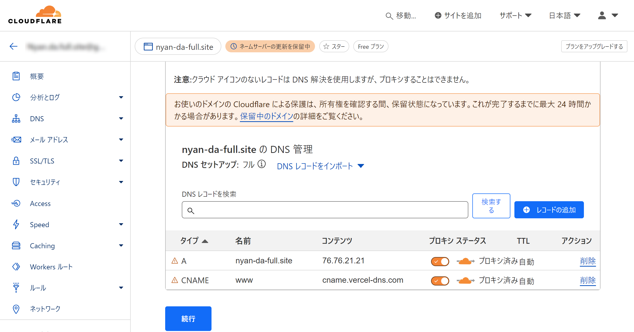Click the Caching drive icon

click(x=16, y=245)
